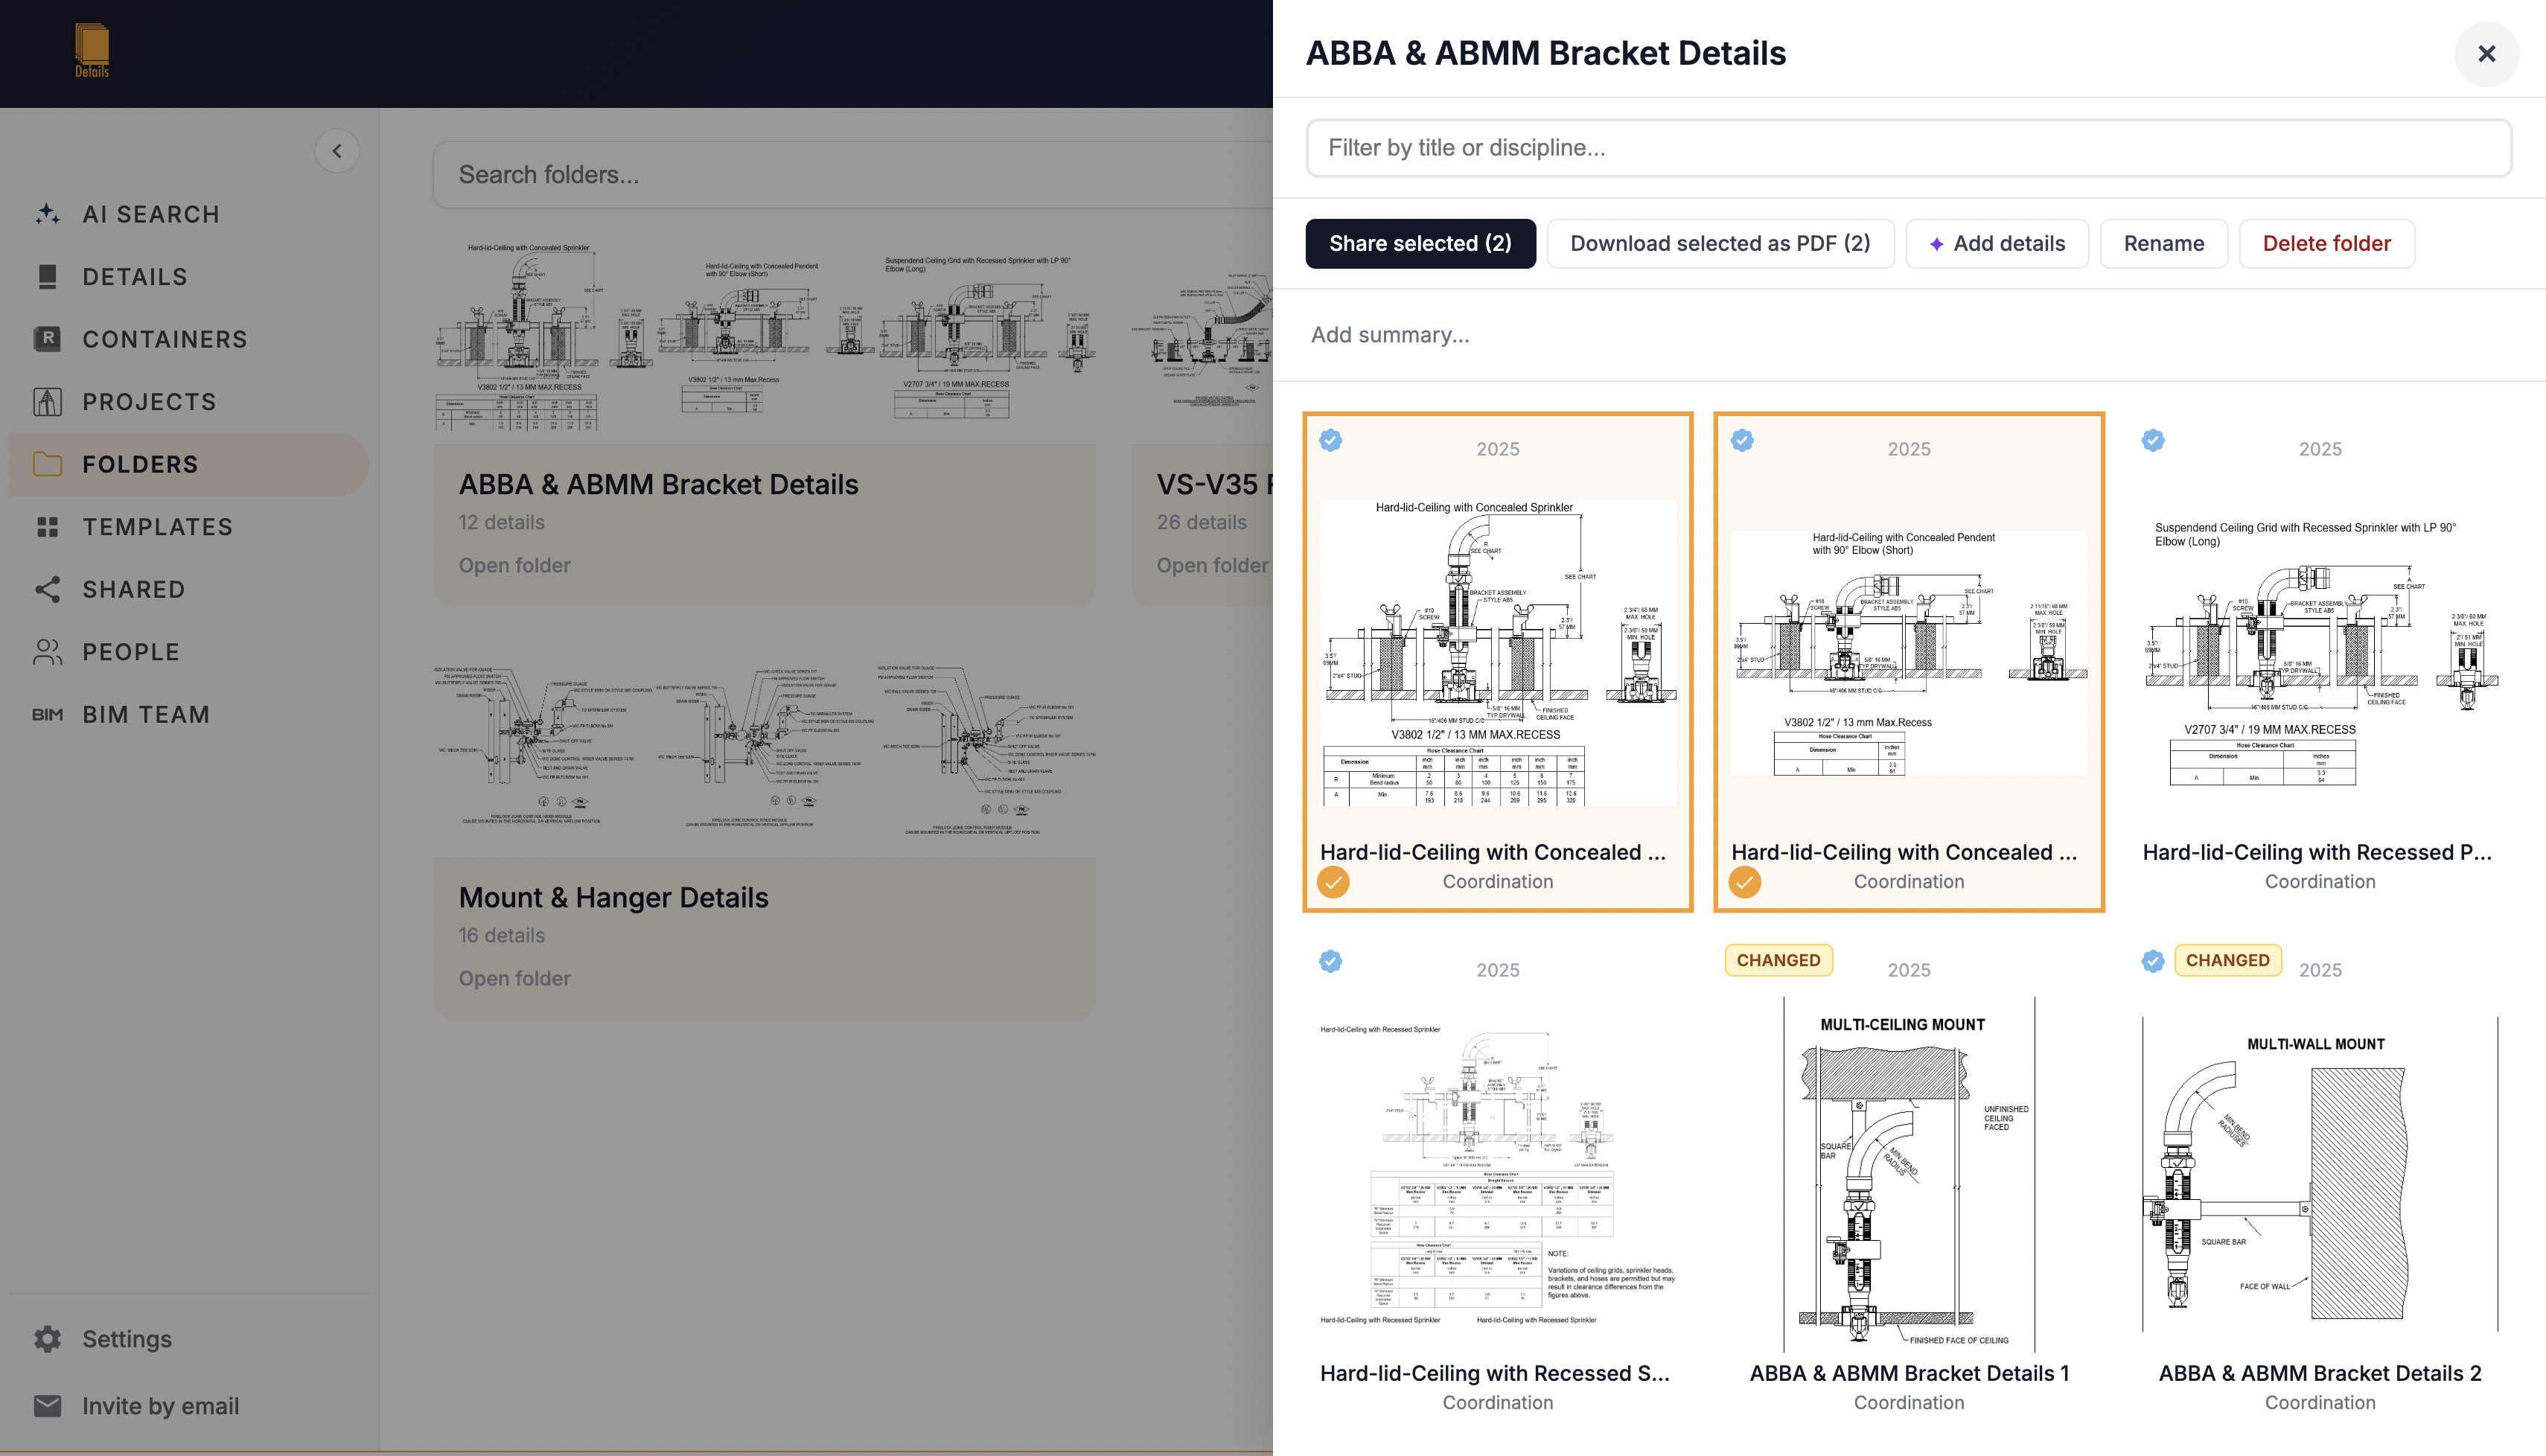
Task: Click the Settings gear icon
Action: (47, 1338)
